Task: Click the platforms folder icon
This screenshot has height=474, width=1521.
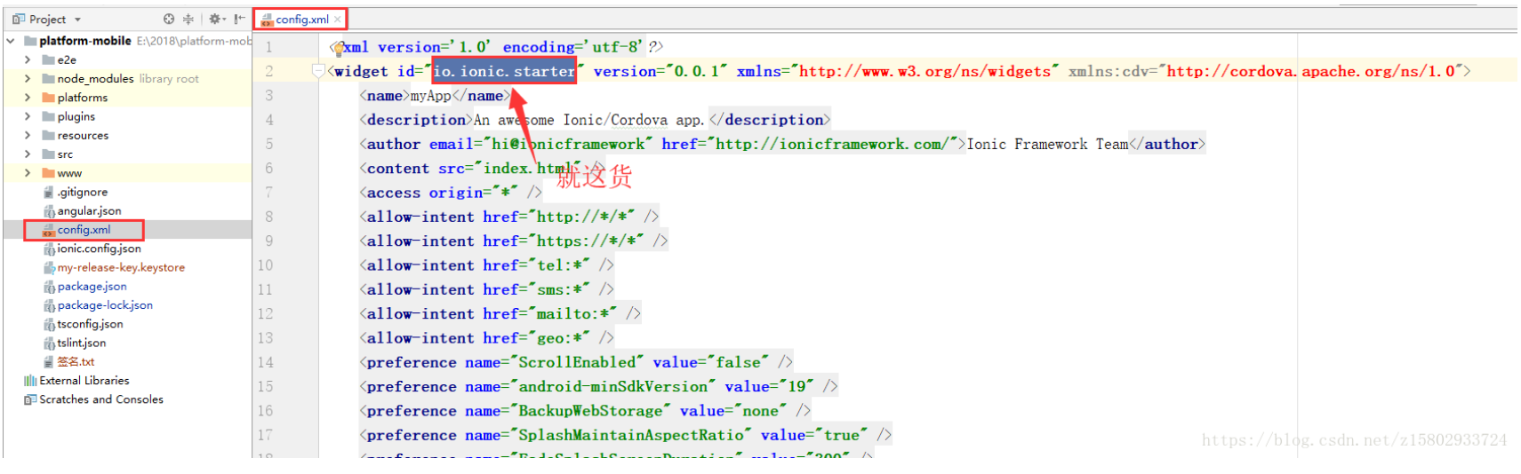Action: [49, 98]
